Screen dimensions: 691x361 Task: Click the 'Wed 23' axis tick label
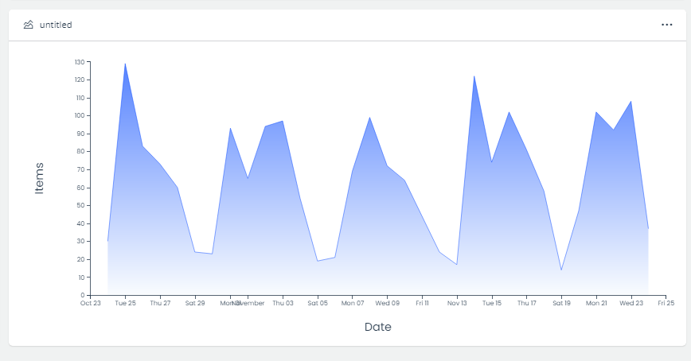pos(631,303)
